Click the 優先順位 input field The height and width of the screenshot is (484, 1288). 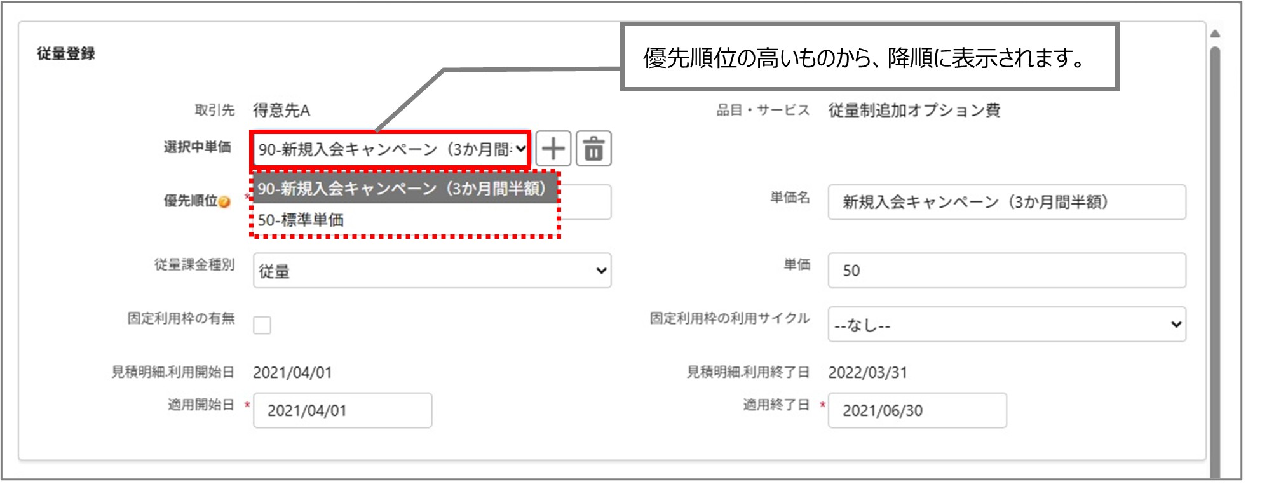[585, 202]
